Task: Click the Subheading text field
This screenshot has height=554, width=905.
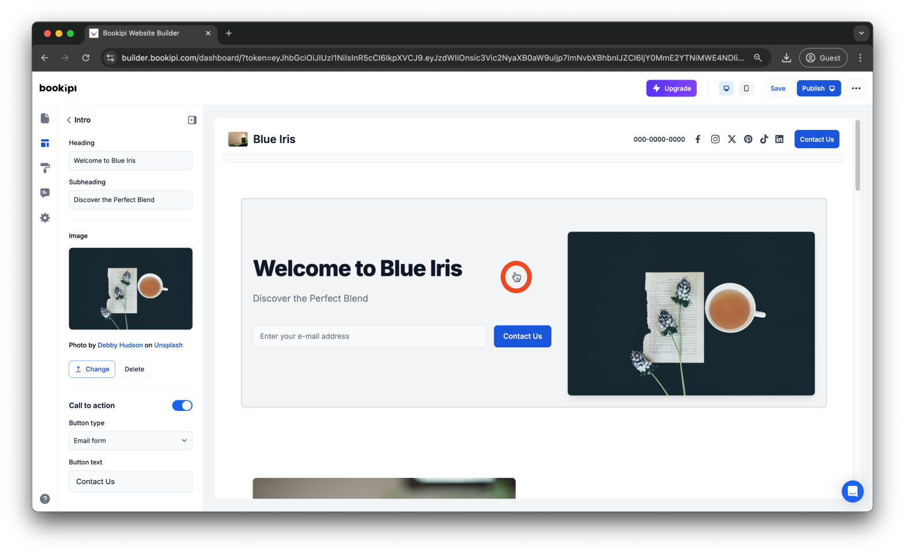Action: (130, 200)
